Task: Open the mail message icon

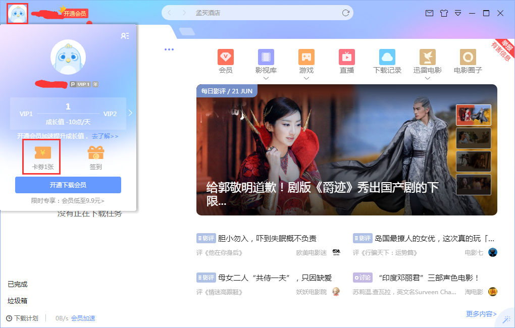Action: tap(429, 13)
